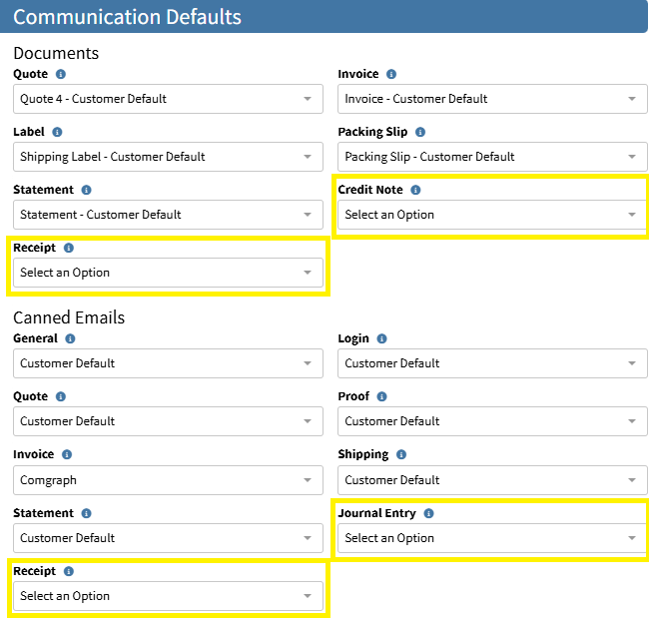Click the Communication Defaults header bar

click(324, 17)
